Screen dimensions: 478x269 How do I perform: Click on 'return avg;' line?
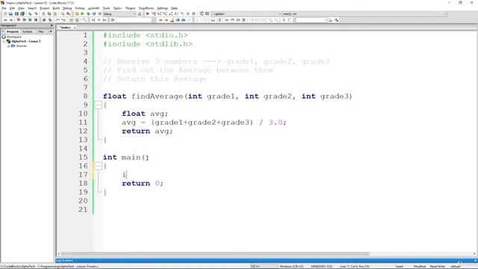click(x=147, y=132)
